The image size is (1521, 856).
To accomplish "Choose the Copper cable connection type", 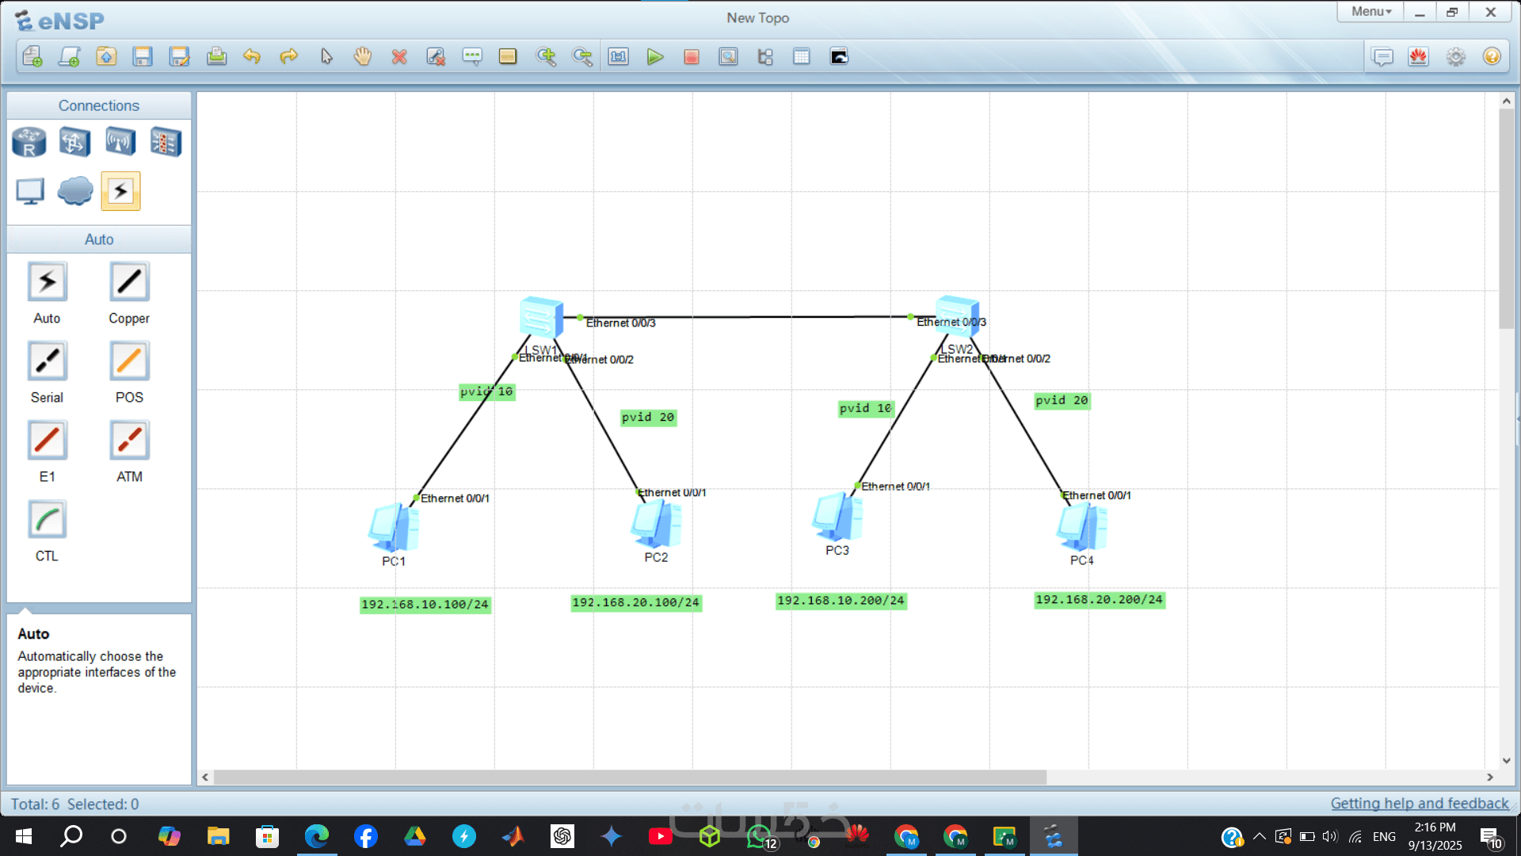I will (129, 282).
